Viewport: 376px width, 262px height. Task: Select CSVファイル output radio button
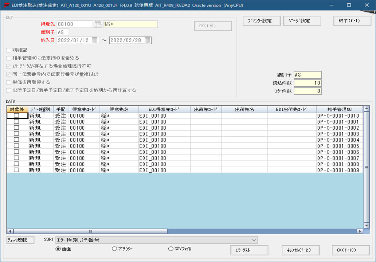[x=171, y=249]
